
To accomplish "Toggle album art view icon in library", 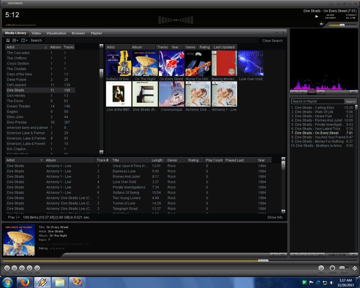I will [8, 40].
